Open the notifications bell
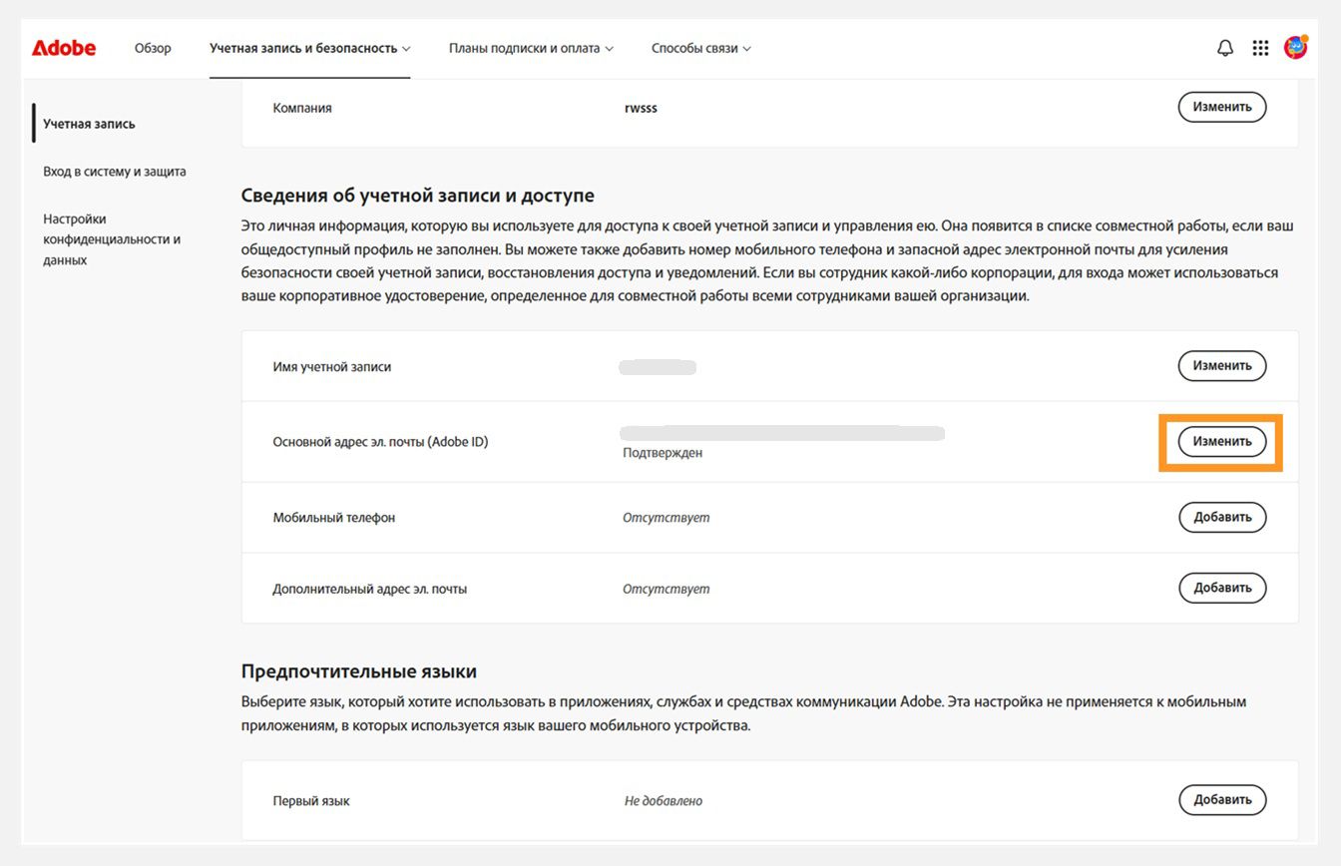This screenshot has height=866, width=1341. point(1225,48)
